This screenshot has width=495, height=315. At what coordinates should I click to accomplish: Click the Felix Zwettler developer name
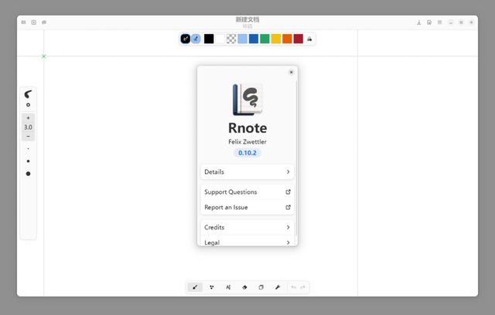click(x=247, y=142)
